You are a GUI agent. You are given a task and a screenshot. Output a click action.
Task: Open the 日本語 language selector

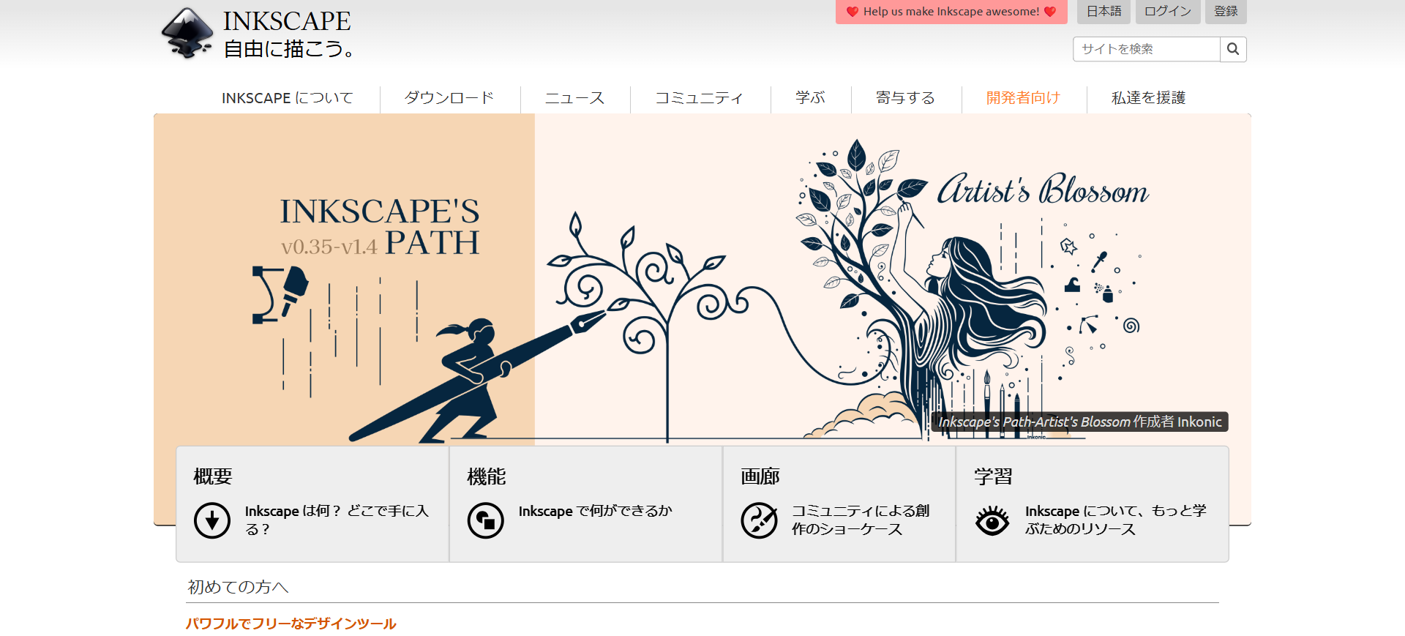(x=1104, y=12)
